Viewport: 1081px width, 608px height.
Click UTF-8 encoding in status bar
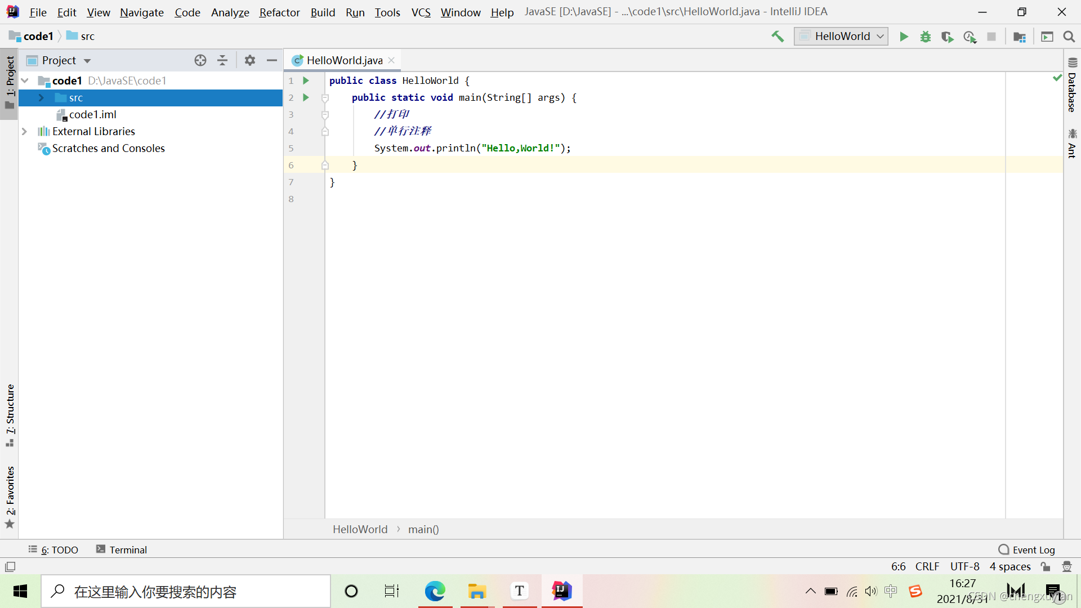[x=964, y=566]
